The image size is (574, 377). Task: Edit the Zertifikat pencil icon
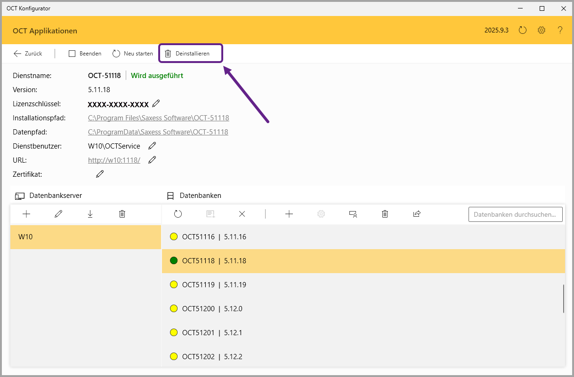pos(100,174)
